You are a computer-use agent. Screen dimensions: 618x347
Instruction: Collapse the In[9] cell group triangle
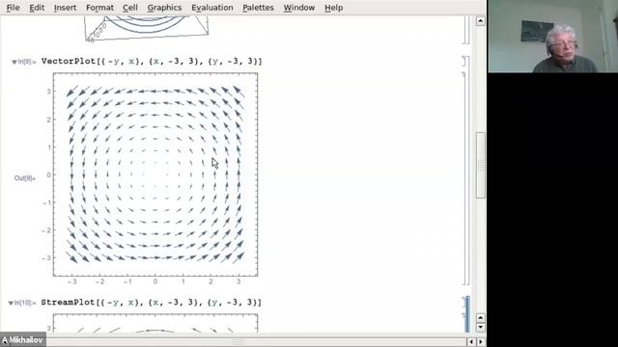pos(14,62)
